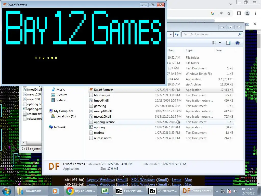Click the Windows Batch File row's Type cell
This screenshot has height=196, width=261.
pos(199,74)
